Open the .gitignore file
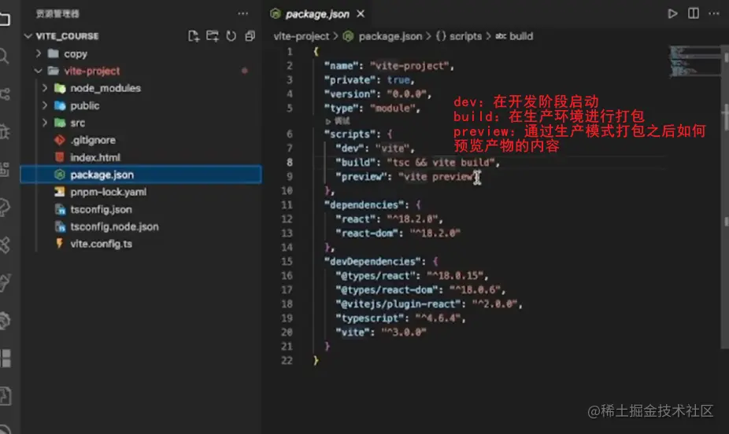Image resolution: width=729 pixels, height=434 pixels. coord(141,140)
